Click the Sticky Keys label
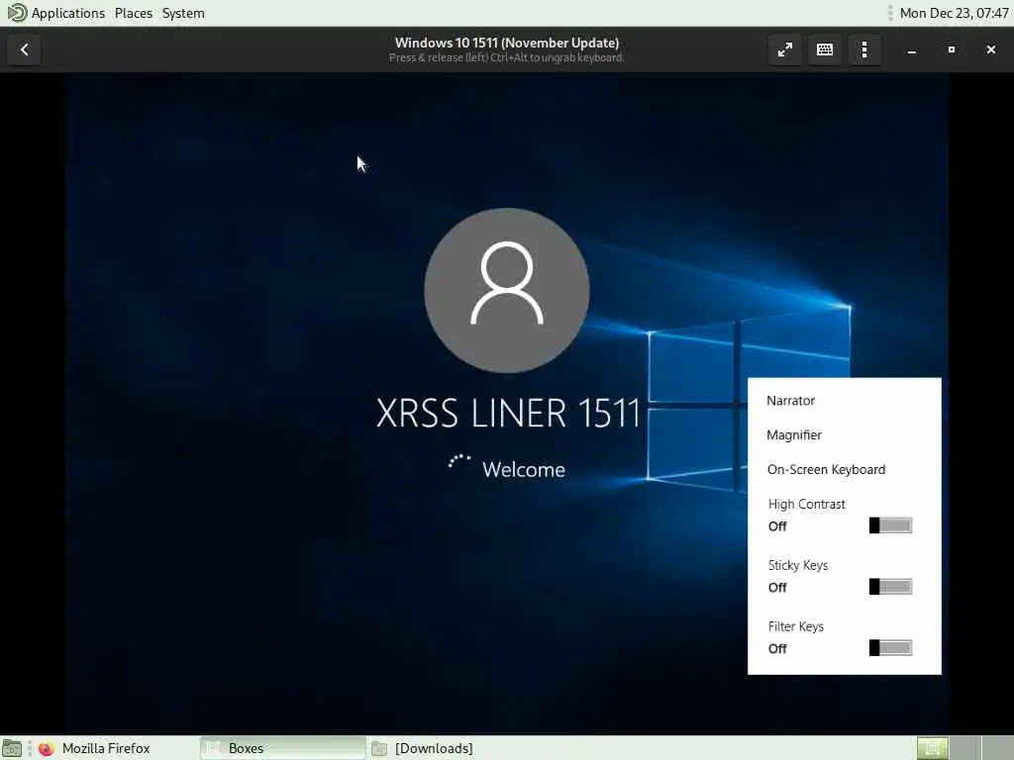Viewport: 1014px width, 760px height. [798, 565]
